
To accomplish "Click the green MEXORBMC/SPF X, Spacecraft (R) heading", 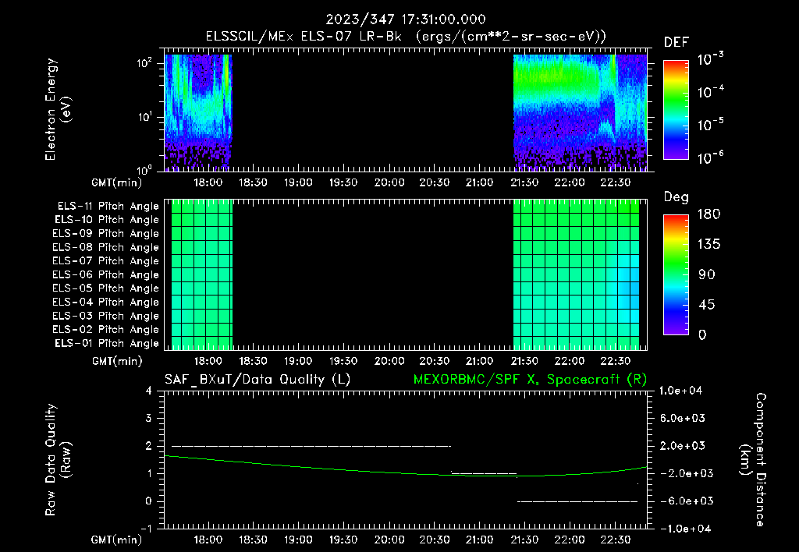I will [x=530, y=380].
